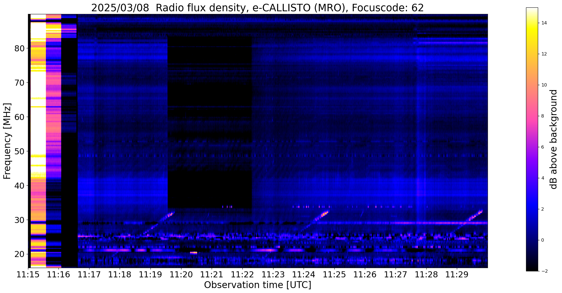Click the 11:22 time tick label

[242, 275]
